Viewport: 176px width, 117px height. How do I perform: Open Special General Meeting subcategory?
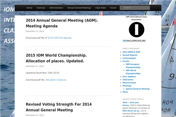[138, 89]
